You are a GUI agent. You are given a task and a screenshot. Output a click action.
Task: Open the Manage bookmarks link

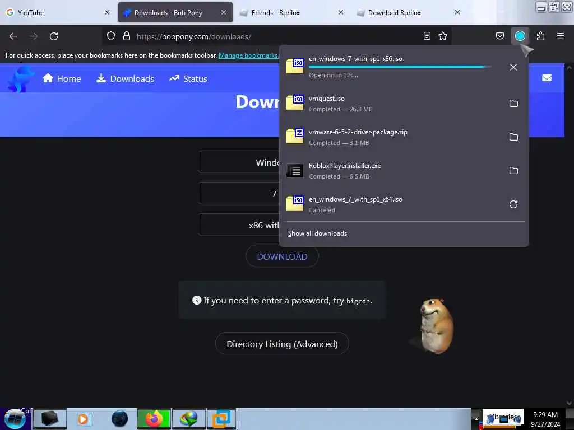click(248, 55)
